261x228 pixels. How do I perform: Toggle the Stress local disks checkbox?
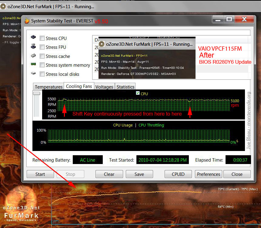pos(42,74)
